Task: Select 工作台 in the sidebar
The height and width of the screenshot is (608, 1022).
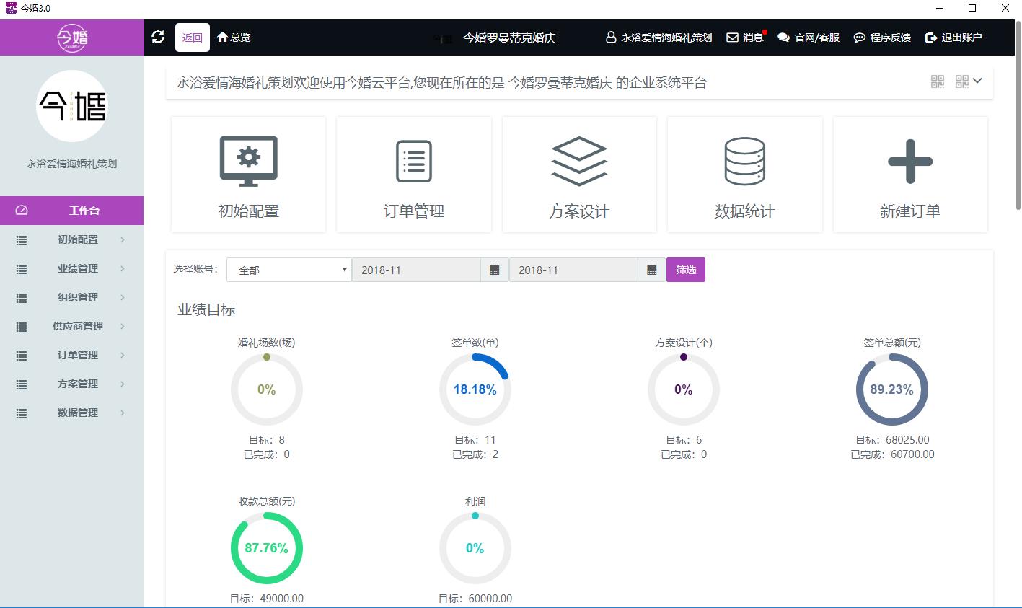Action: (71, 210)
